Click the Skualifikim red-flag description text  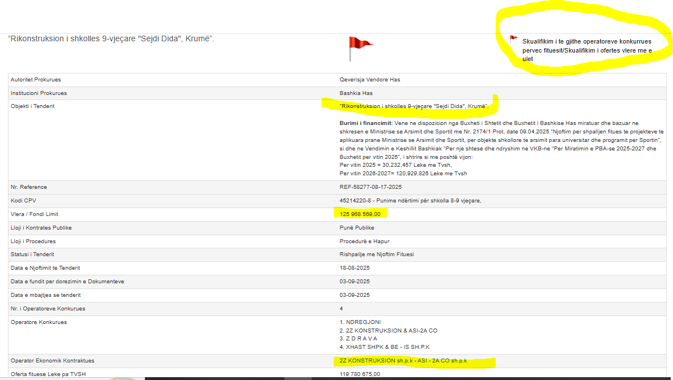coord(586,50)
